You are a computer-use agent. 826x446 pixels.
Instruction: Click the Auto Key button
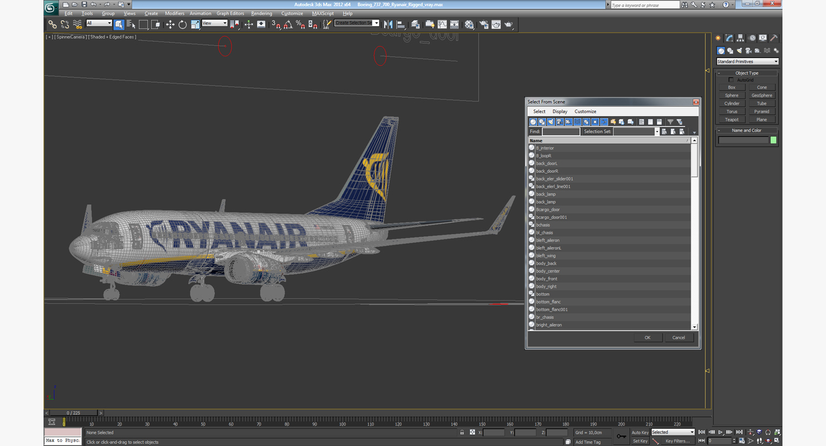click(640, 433)
